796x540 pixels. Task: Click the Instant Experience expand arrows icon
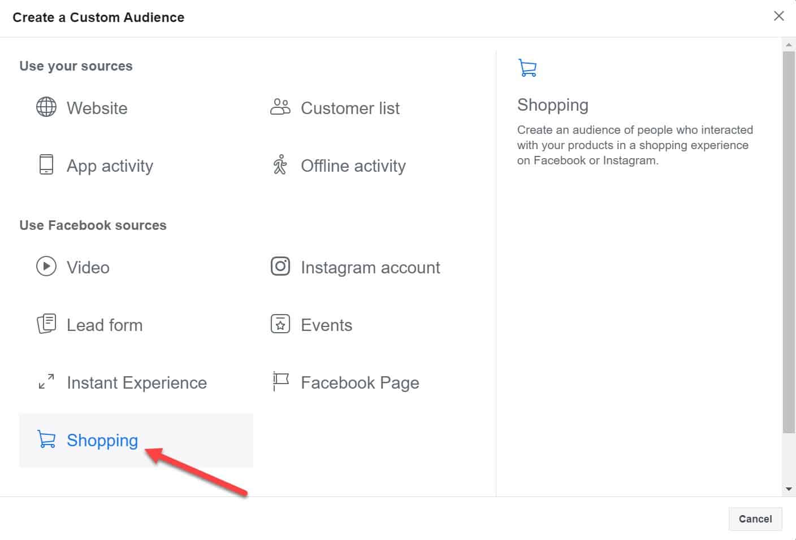point(46,381)
